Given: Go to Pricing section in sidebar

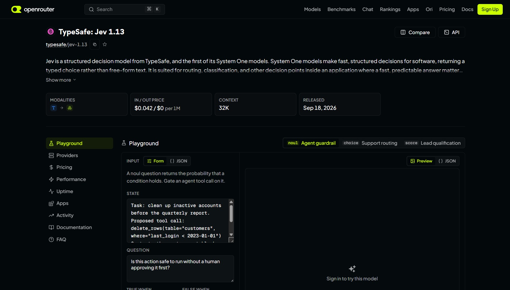Looking at the screenshot, I should (80, 167).
